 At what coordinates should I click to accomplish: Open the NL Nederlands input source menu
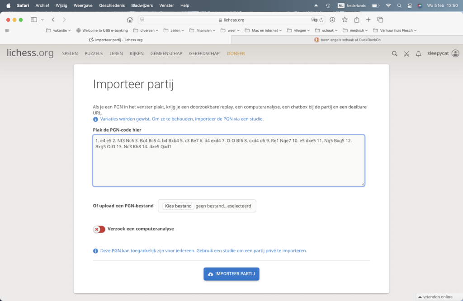click(x=352, y=5)
